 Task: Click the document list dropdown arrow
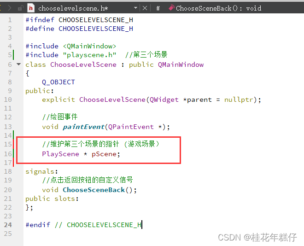(135, 8)
